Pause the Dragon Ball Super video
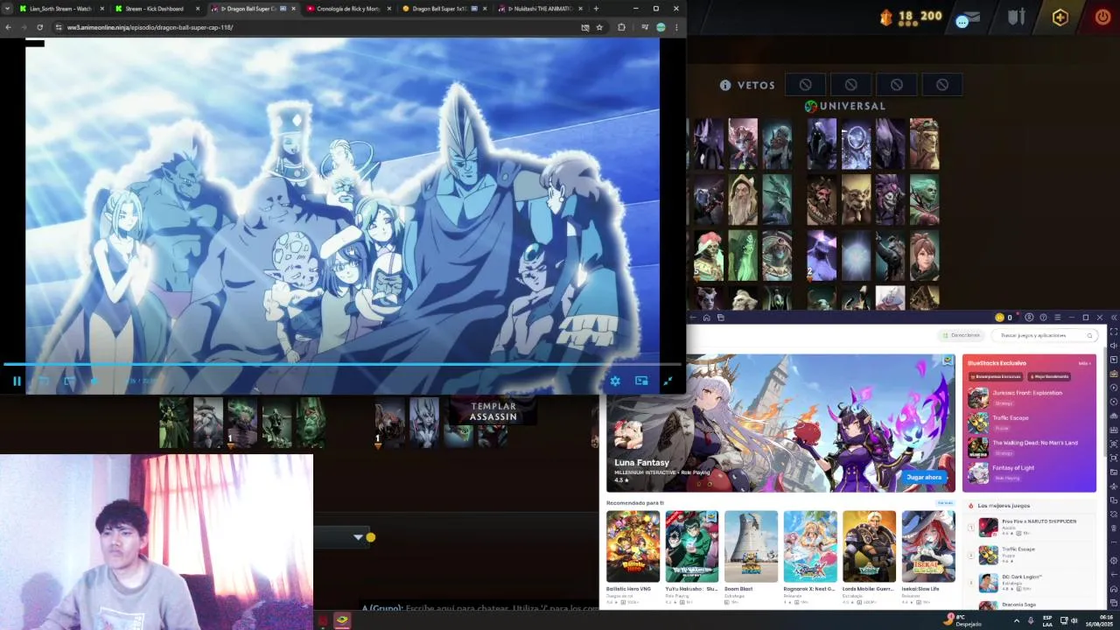Screen dimensions: 1120x630 pyautogui.click(x=17, y=381)
